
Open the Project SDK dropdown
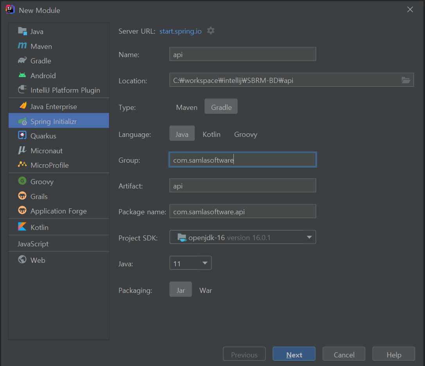tap(242, 237)
